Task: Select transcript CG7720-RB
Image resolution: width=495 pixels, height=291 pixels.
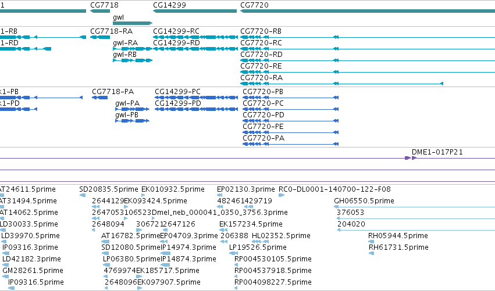Action: pyautogui.click(x=261, y=31)
